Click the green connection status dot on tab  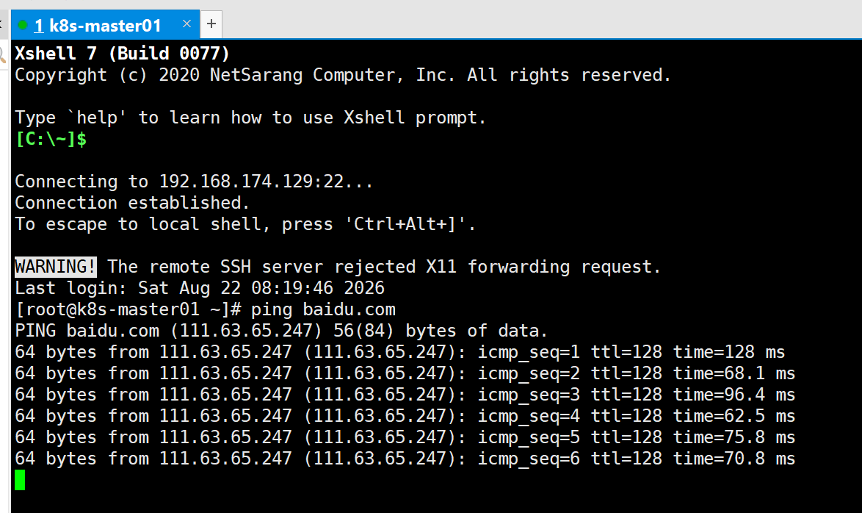pyautogui.click(x=23, y=25)
